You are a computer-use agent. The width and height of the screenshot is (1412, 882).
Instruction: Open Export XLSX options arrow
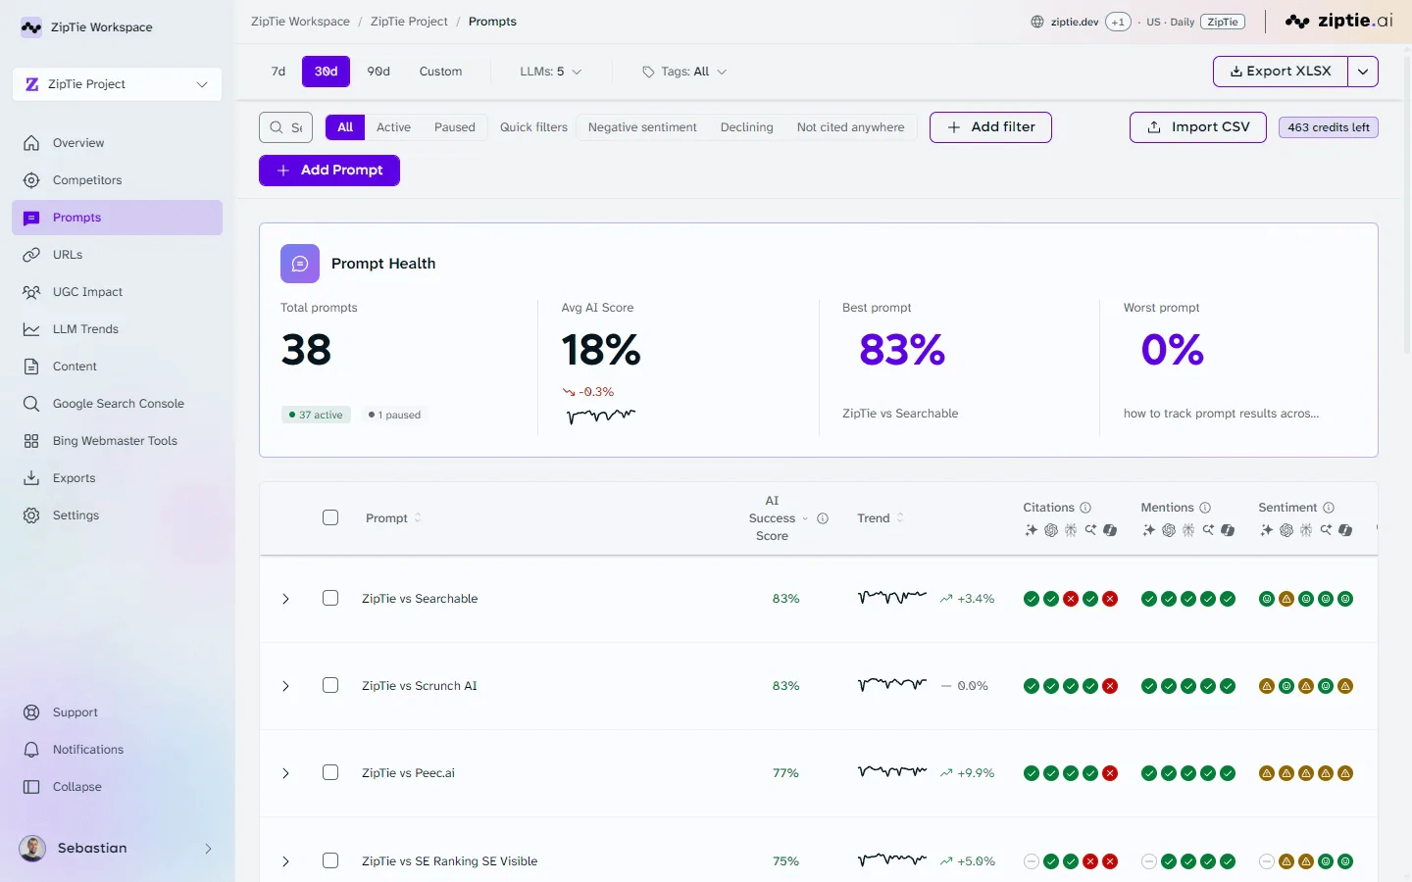1363,72
